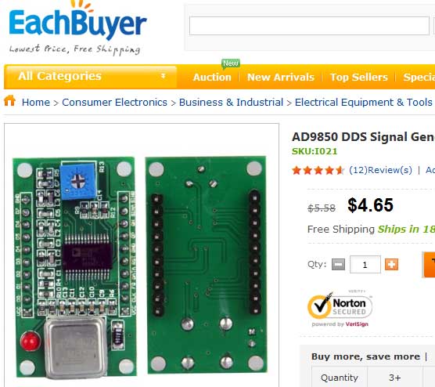The image size is (435, 387).
Task: Open the Auction menu item
Action: pos(212,78)
